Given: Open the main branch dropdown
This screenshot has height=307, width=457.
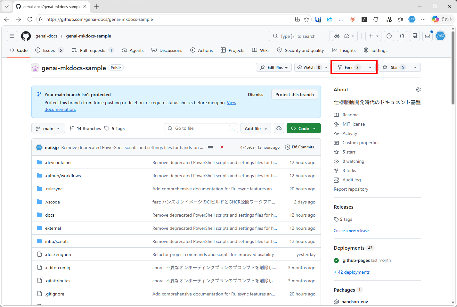Looking at the screenshot, I should point(48,129).
